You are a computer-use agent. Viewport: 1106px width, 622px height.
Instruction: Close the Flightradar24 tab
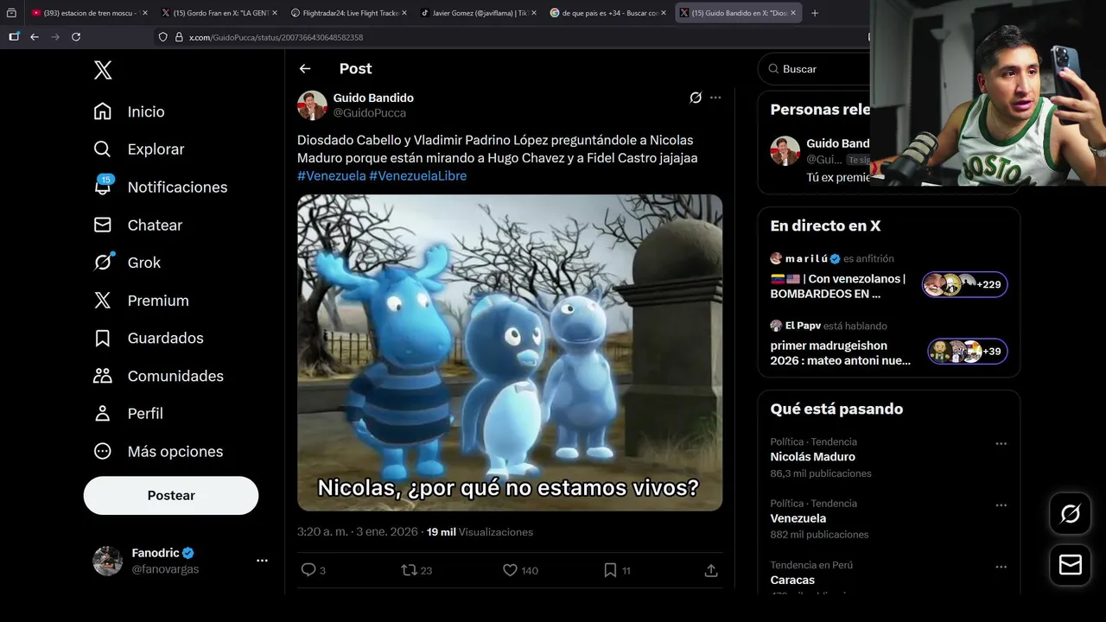point(404,13)
